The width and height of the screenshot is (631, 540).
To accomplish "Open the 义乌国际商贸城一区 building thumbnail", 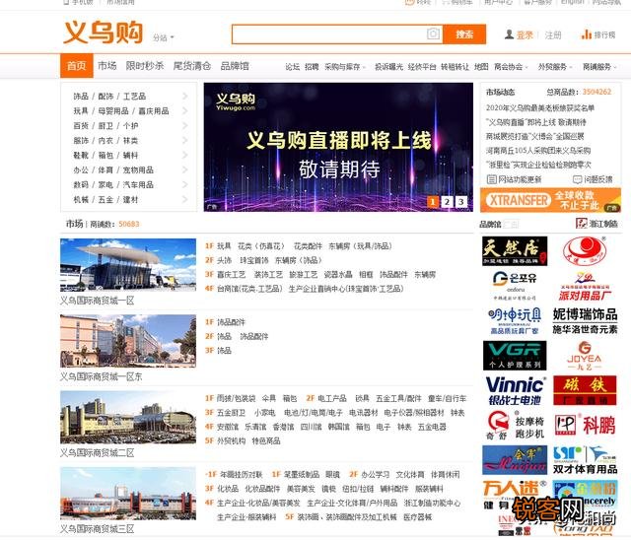I will coord(128,265).
